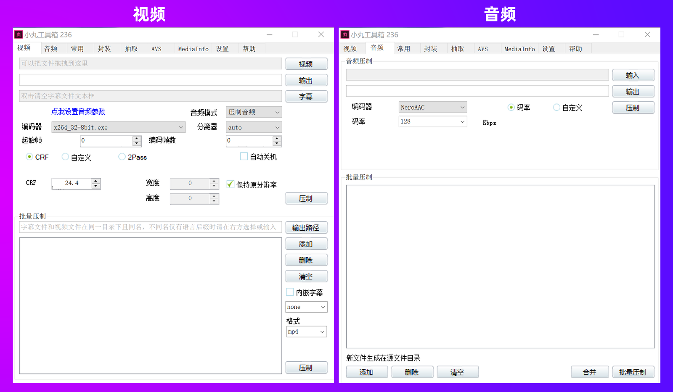Image resolution: width=673 pixels, height=392 pixels.
Task: Enable the 自动关机 checkbox
Action: 244,156
